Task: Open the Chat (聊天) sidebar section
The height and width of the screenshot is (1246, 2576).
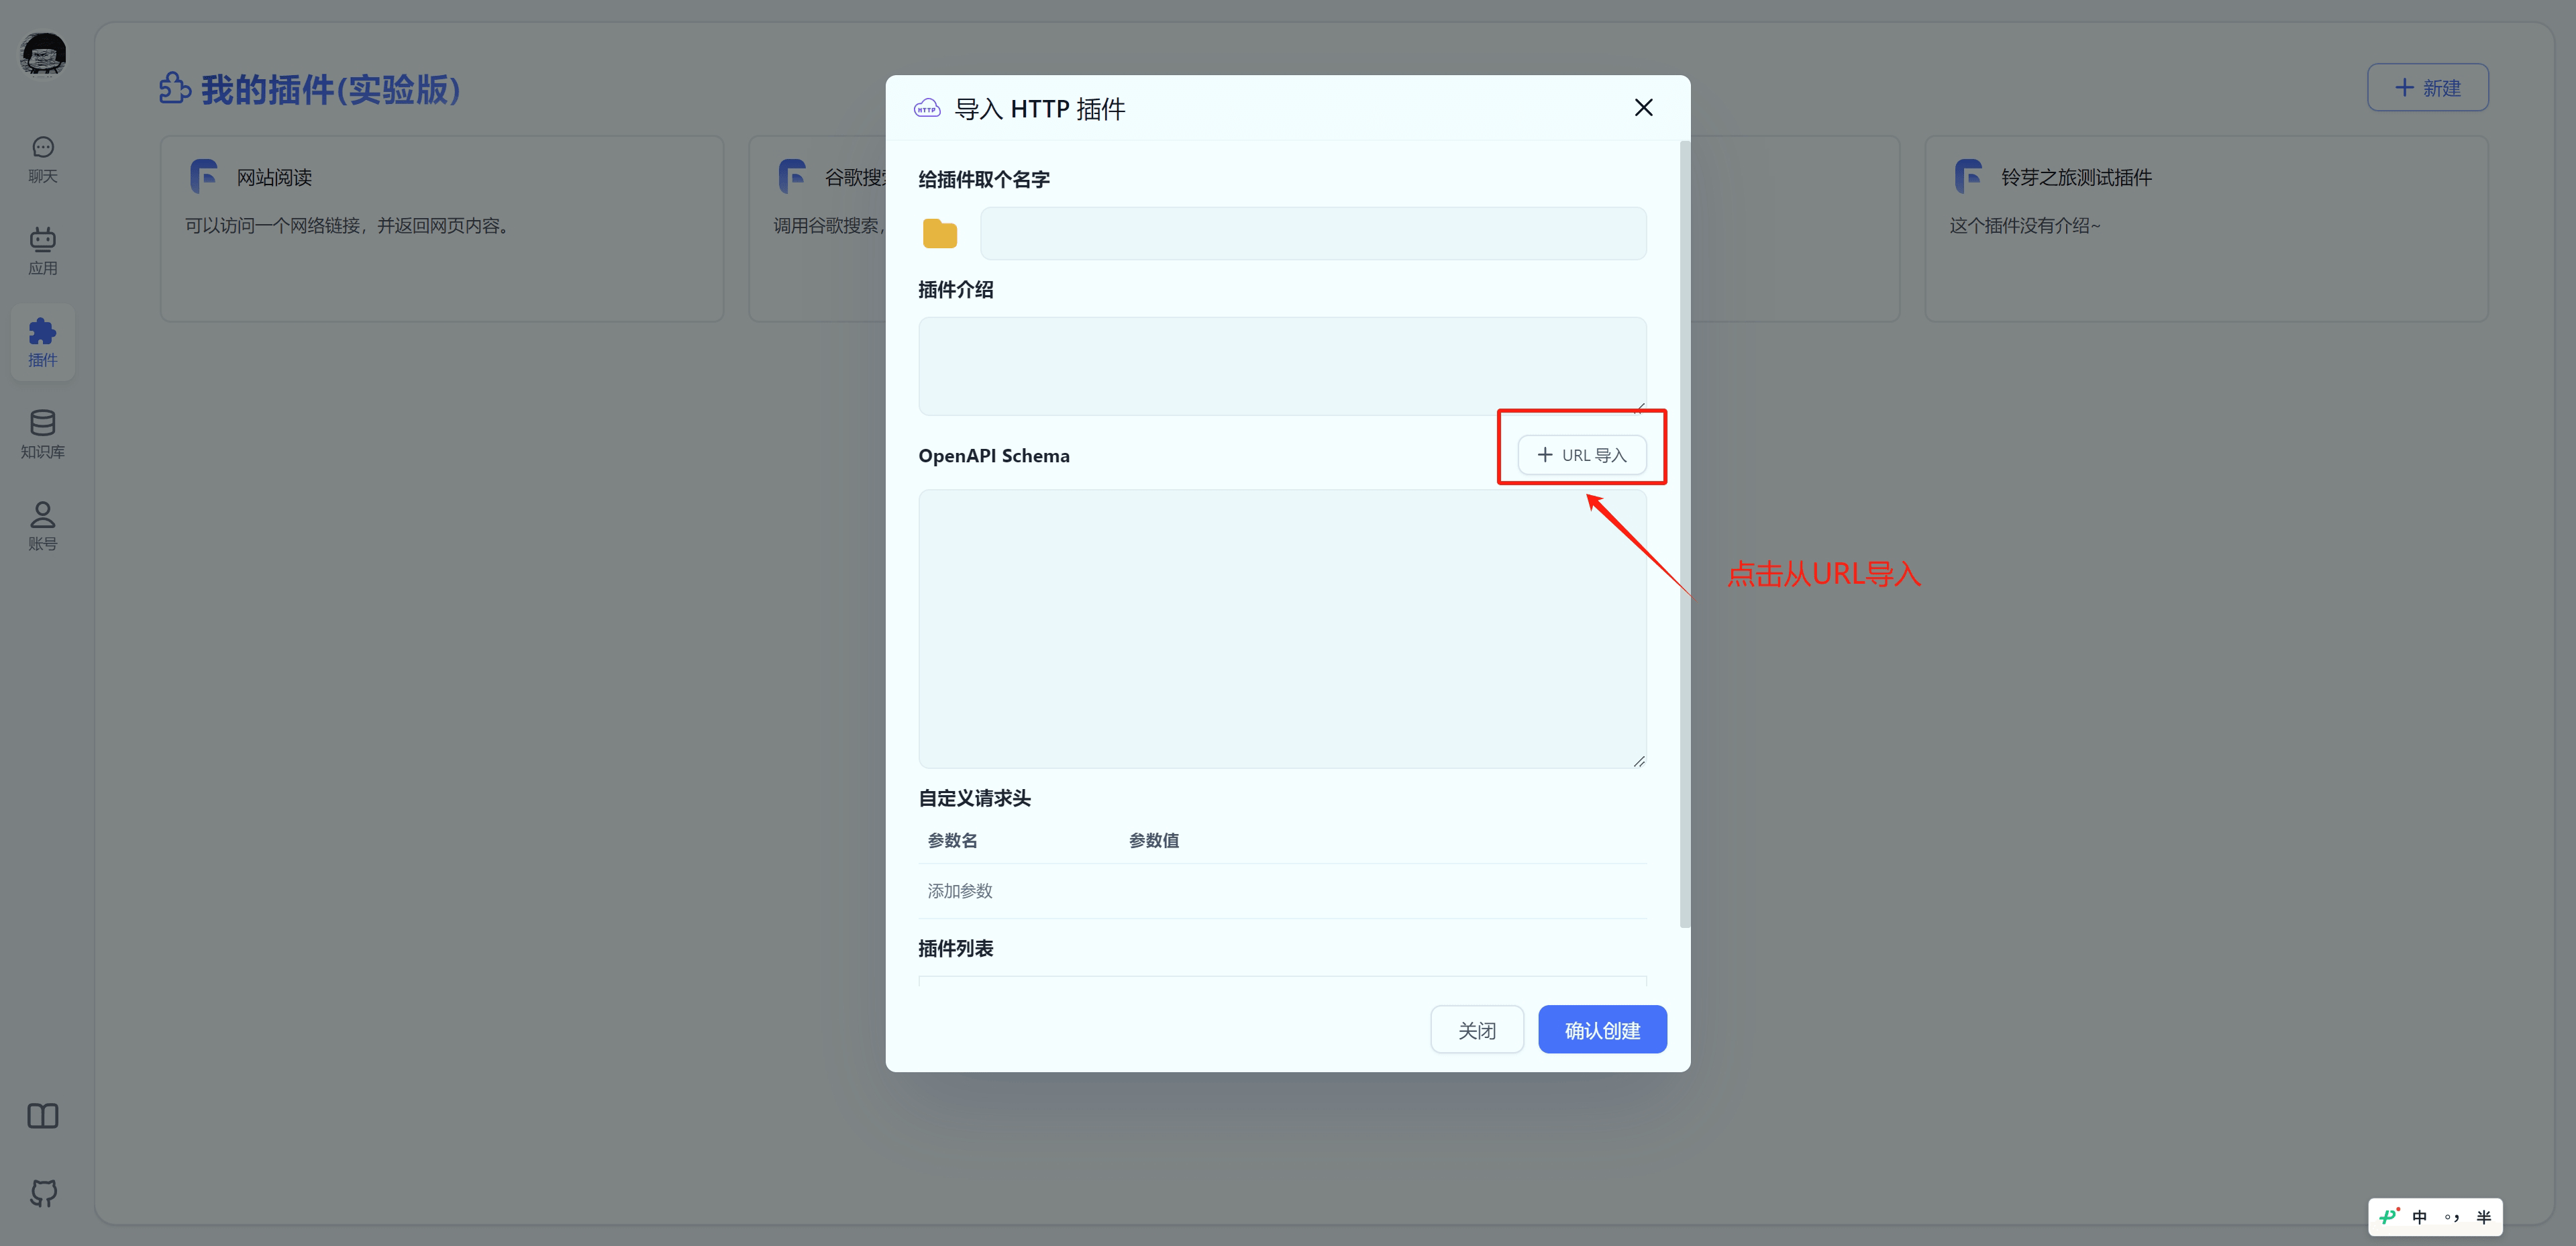Action: coord(42,159)
